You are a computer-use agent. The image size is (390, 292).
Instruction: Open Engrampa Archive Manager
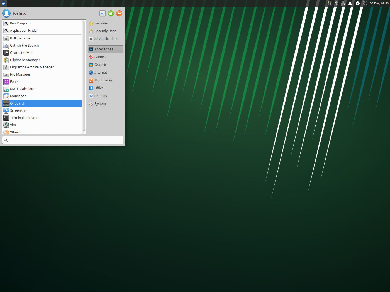coord(42,67)
